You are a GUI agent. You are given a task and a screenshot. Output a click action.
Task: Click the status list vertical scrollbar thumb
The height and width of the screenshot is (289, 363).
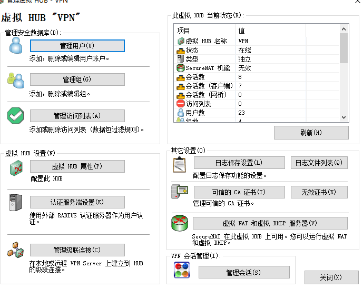coord(344,48)
